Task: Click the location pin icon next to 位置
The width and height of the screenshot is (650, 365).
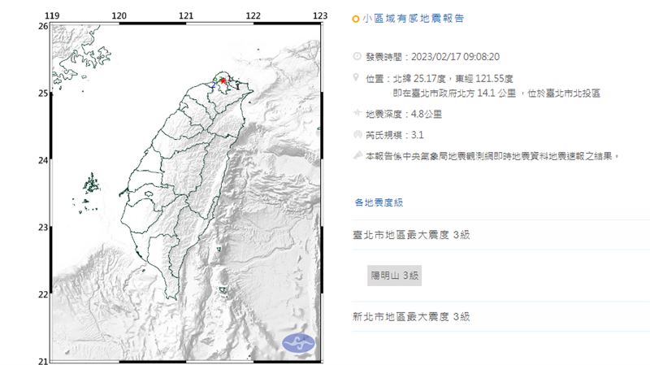Action: pyautogui.click(x=356, y=77)
